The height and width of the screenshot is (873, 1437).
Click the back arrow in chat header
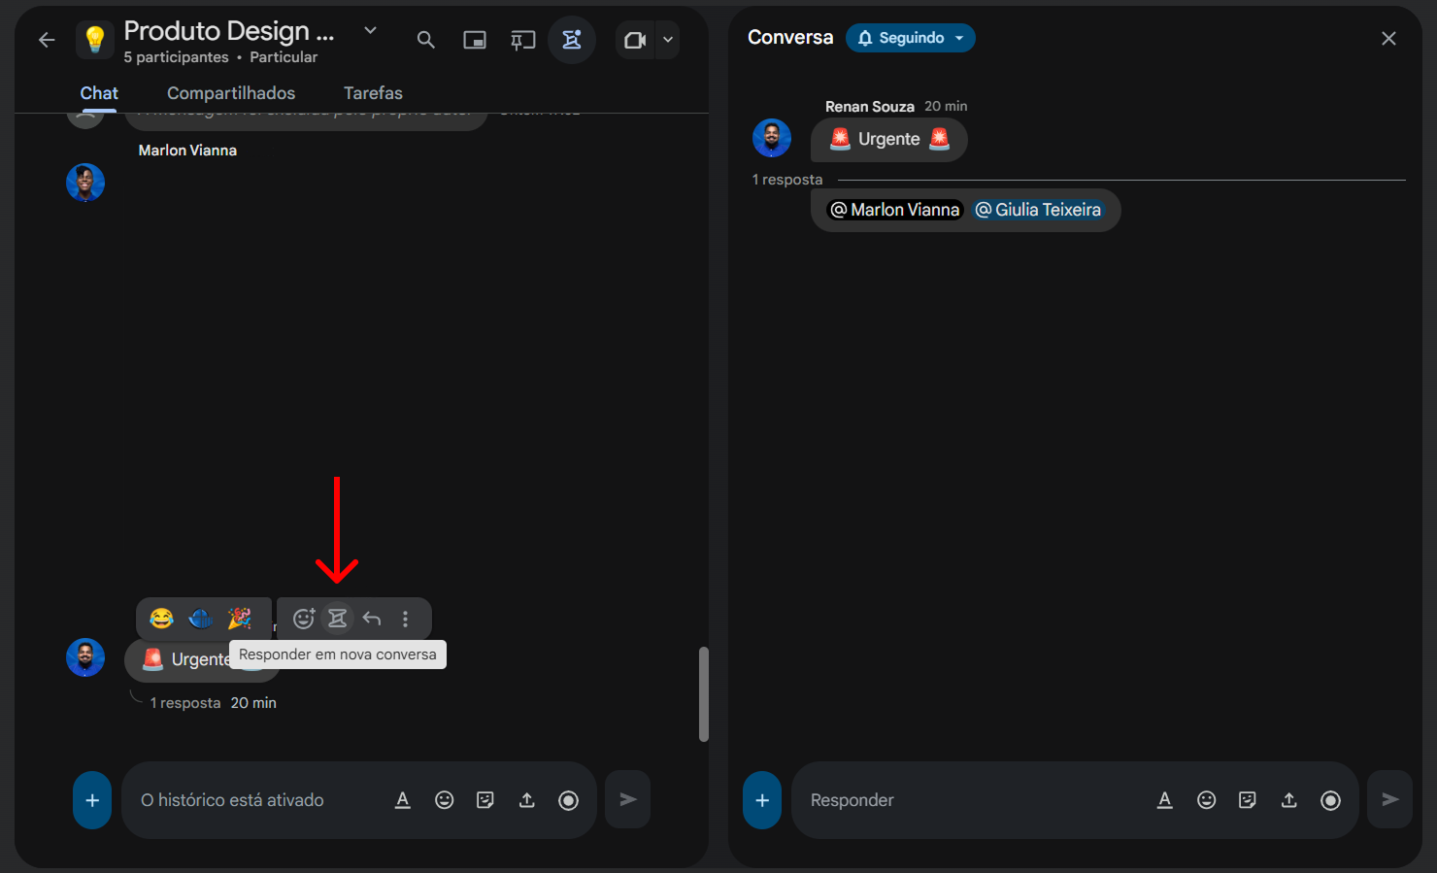[46, 40]
